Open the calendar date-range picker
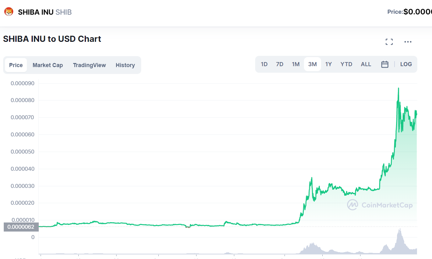Screen dimensions: 432x259 (x=385, y=64)
